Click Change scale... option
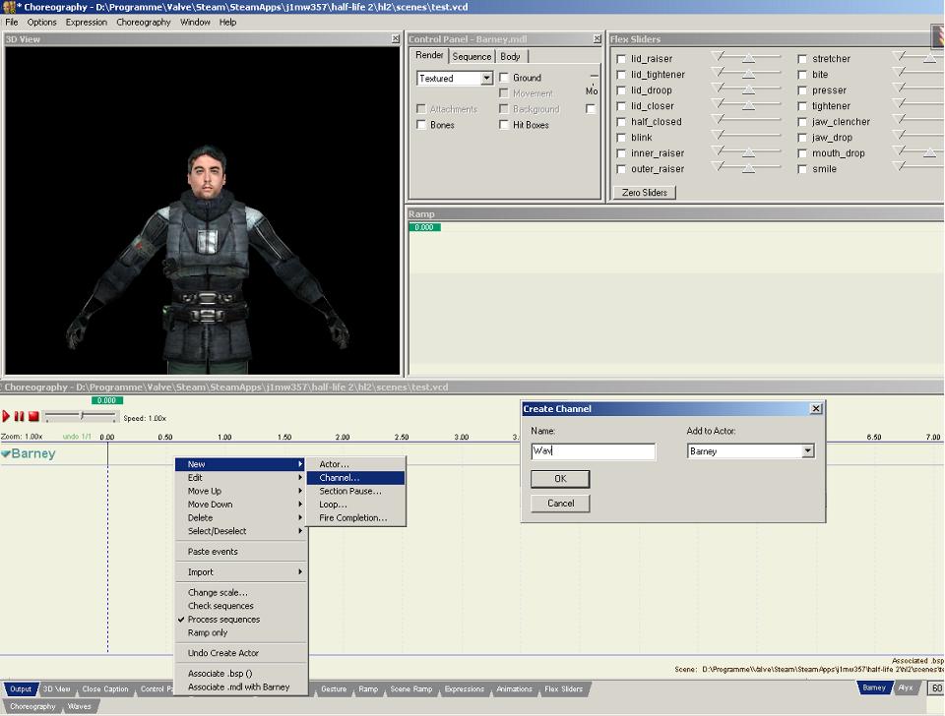 click(x=240, y=592)
